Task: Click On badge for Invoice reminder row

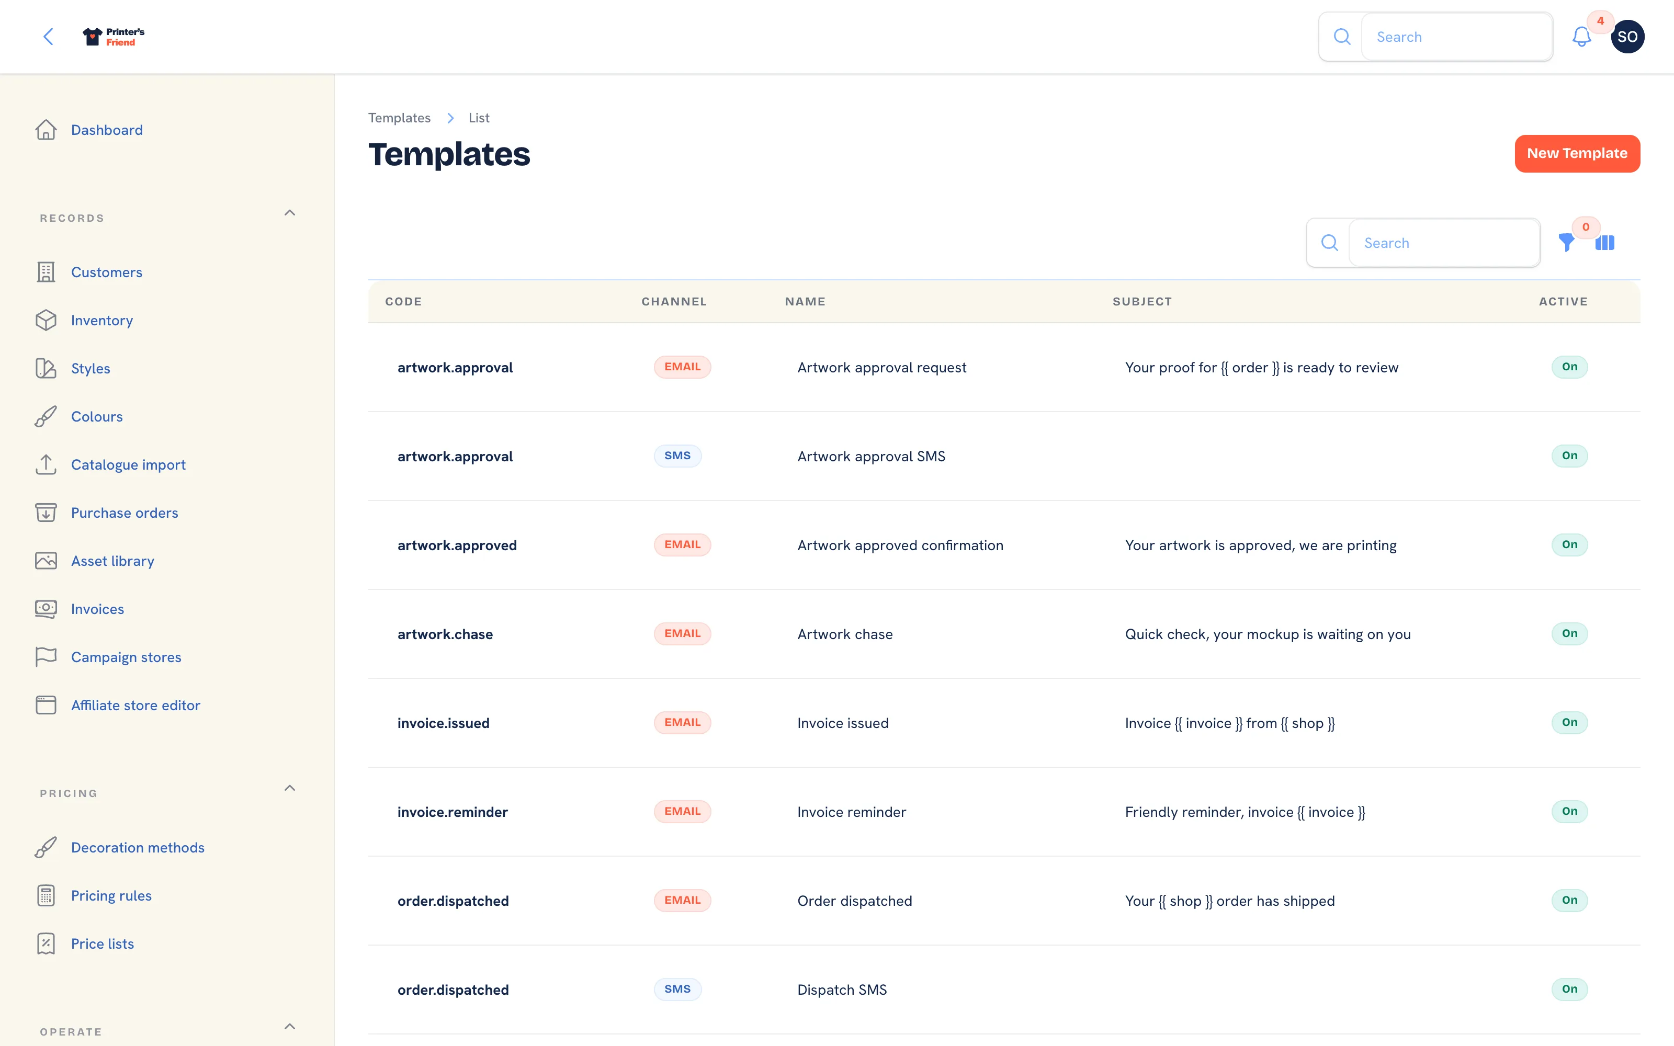Action: [1569, 812]
